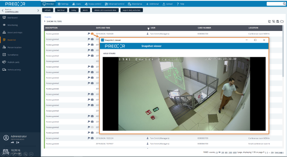This screenshot has height=157, width=287.
Task: Click the refresh button
Action: pyautogui.click(x=48, y=10)
